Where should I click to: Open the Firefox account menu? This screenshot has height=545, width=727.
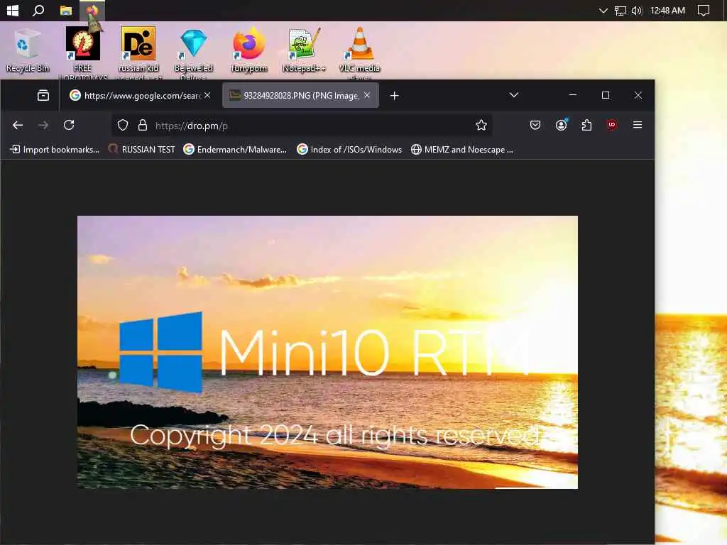pos(561,125)
